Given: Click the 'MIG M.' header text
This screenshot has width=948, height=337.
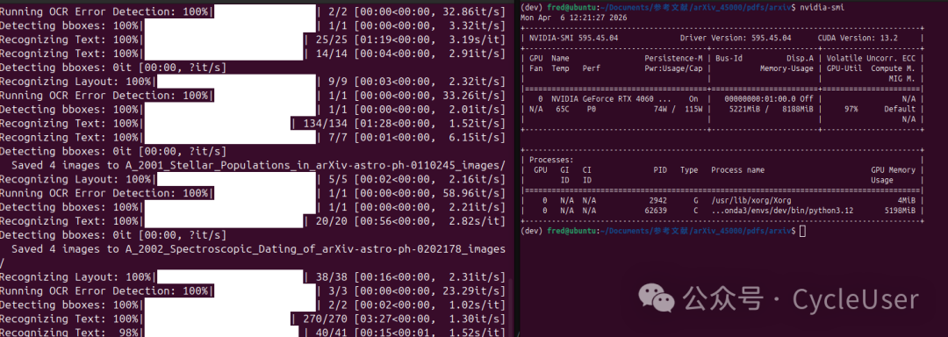Looking at the screenshot, I should (x=902, y=79).
